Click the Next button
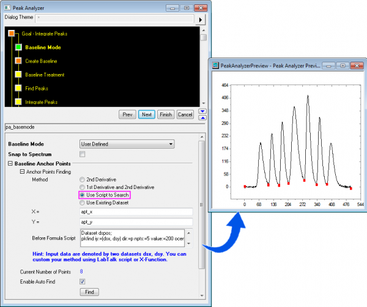This screenshot has height=307, width=367. pyautogui.click(x=146, y=114)
